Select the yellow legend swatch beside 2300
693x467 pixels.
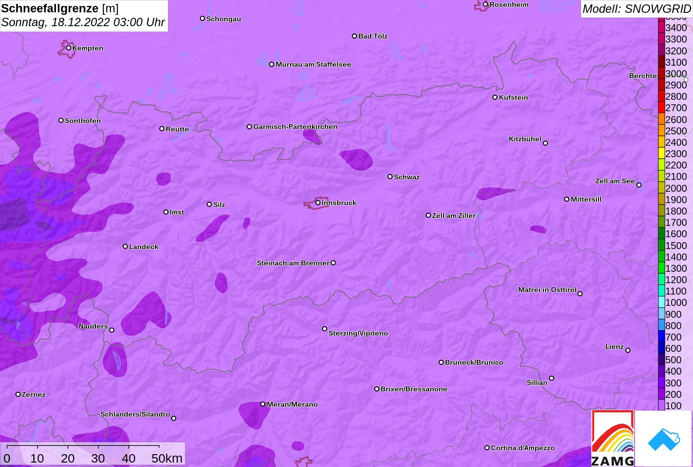pyautogui.click(x=661, y=154)
